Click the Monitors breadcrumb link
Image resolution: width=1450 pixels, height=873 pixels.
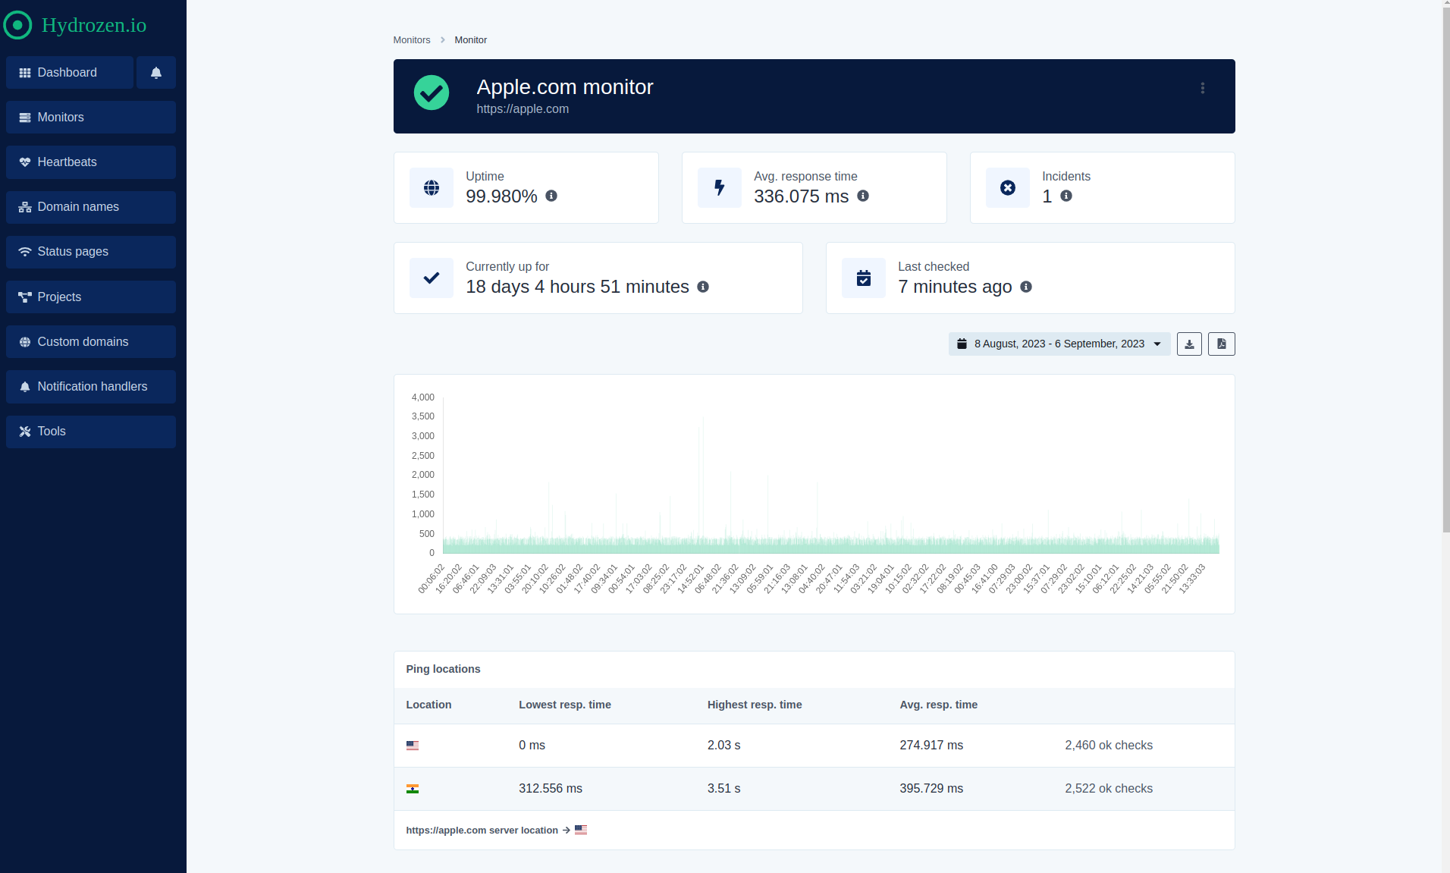[412, 40]
